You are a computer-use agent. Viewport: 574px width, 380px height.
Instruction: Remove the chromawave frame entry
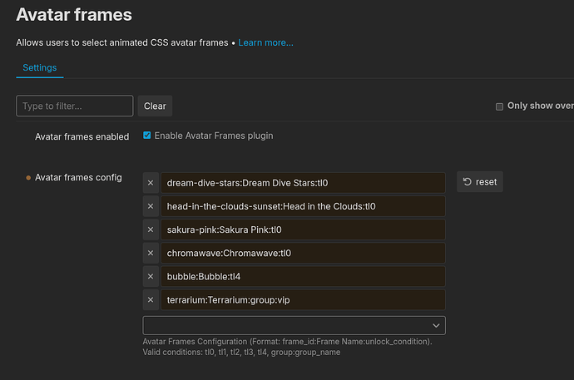151,253
